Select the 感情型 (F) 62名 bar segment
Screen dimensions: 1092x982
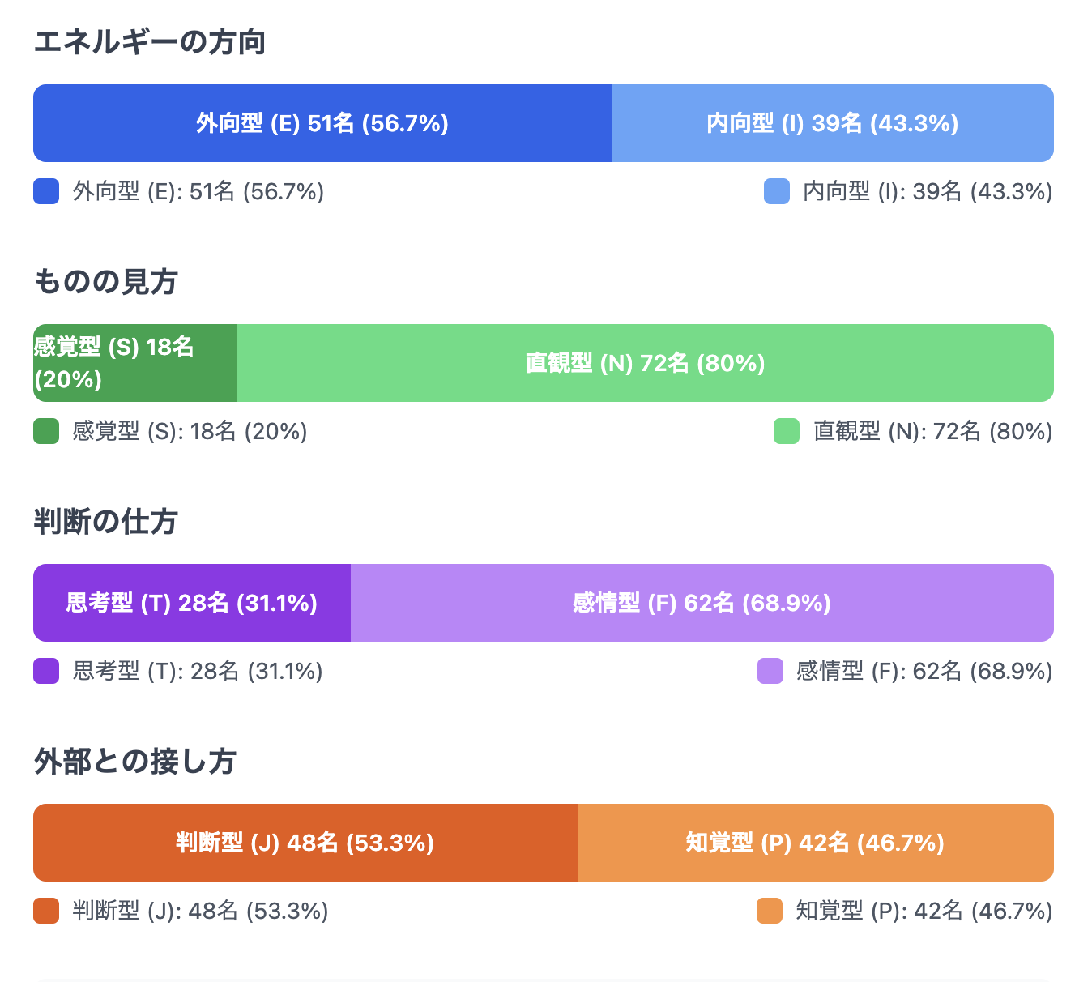(x=702, y=603)
